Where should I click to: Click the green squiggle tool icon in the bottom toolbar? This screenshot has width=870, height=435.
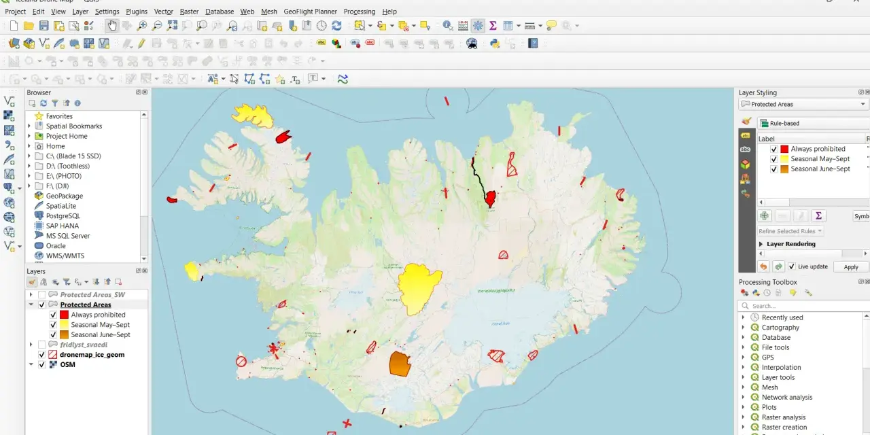[x=343, y=79]
